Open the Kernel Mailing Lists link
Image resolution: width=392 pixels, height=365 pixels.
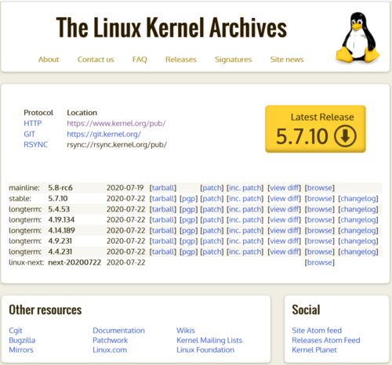(209, 340)
